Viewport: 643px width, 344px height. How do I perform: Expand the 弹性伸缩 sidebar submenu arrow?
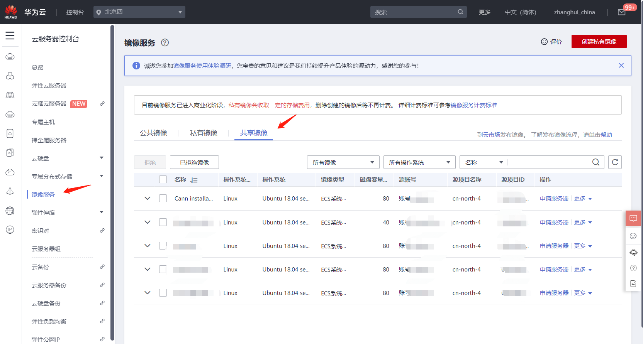click(102, 212)
